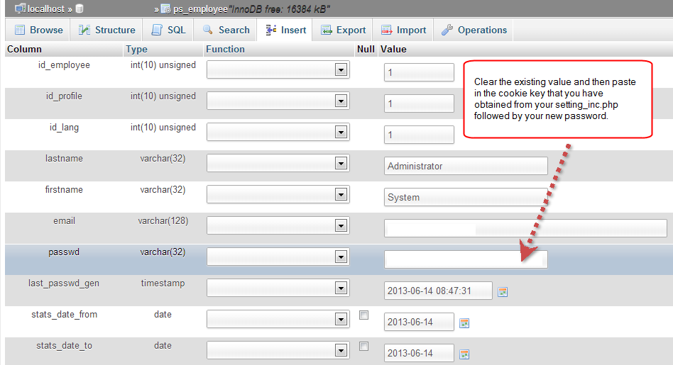Click the localhost server icon
The height and width of the screenshot is (365, 673).
pos(20,8)
